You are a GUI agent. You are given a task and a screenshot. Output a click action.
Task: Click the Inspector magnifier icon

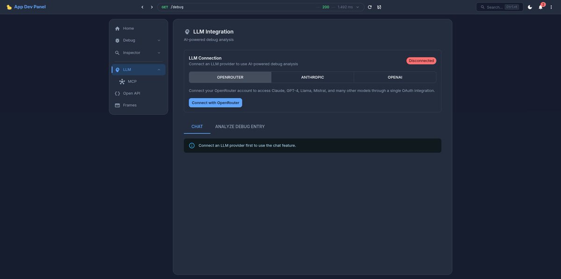(117, 53)
